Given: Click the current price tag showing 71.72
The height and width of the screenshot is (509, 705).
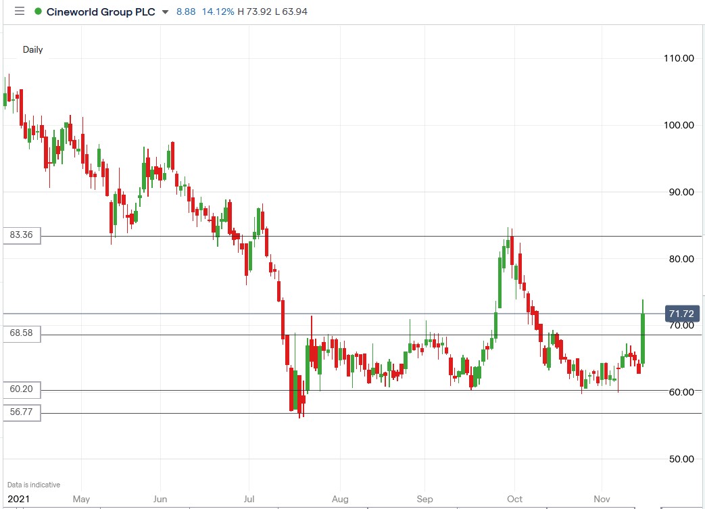Looking at the screenshot, I should click(681, 313).
